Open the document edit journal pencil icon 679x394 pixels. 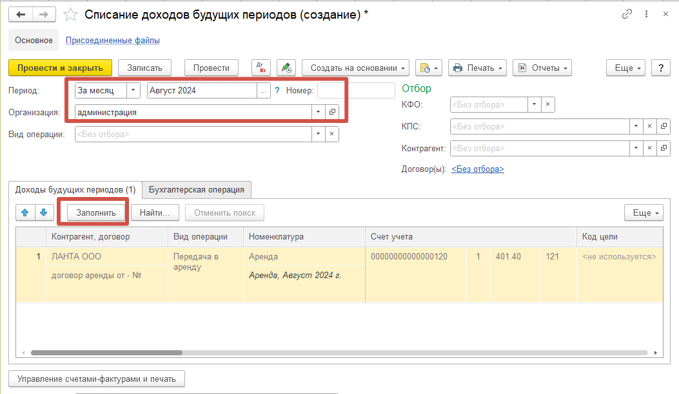pos(286,68)
